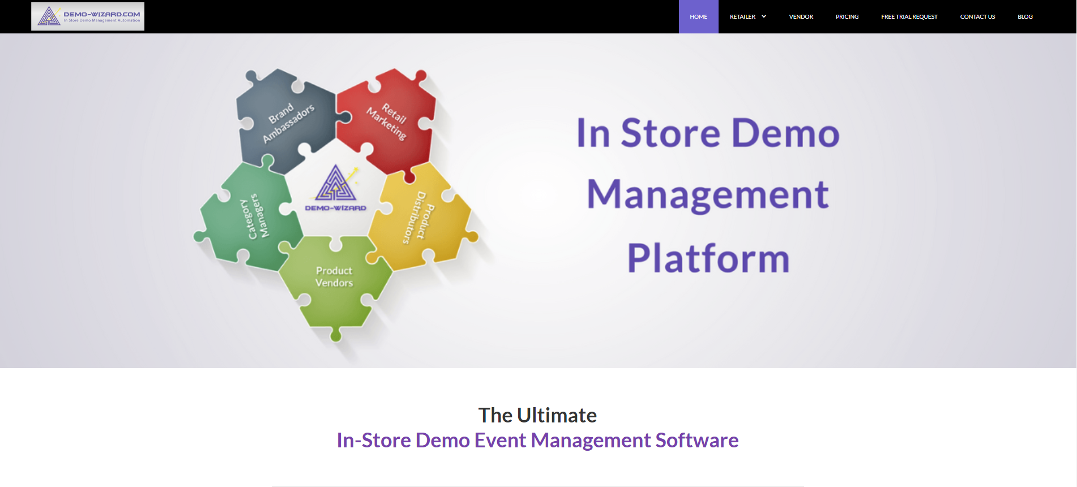1077x487 pixels.
Task: Select Free Trial Request in navigation
Action: pos(909,16)
